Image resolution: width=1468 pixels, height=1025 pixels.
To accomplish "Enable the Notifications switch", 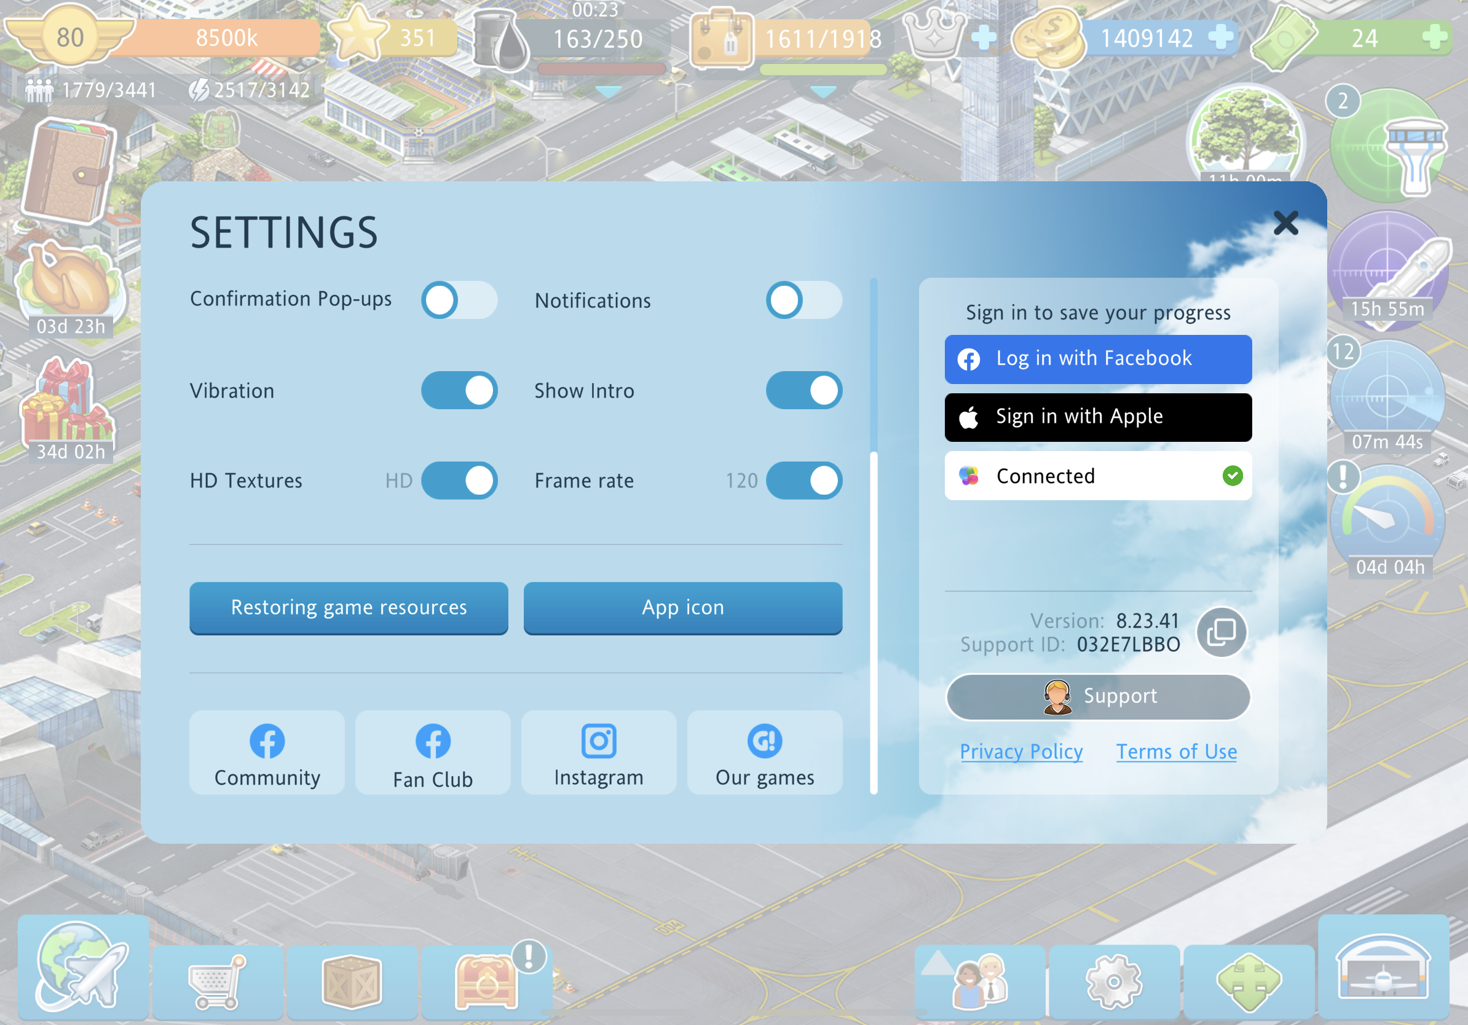I will tap(803, 300).
